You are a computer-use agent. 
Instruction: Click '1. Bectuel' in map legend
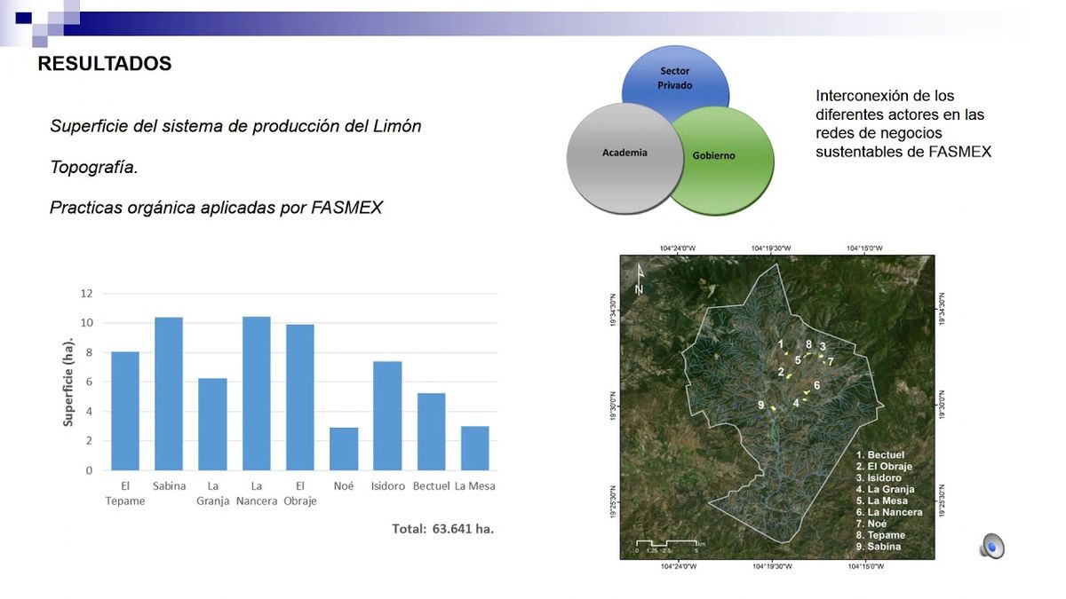click(879, 455)
